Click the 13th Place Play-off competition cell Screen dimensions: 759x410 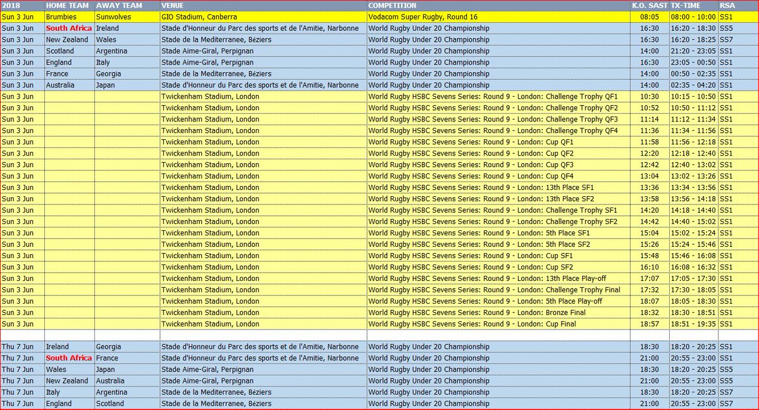click(x=498, y=279)
